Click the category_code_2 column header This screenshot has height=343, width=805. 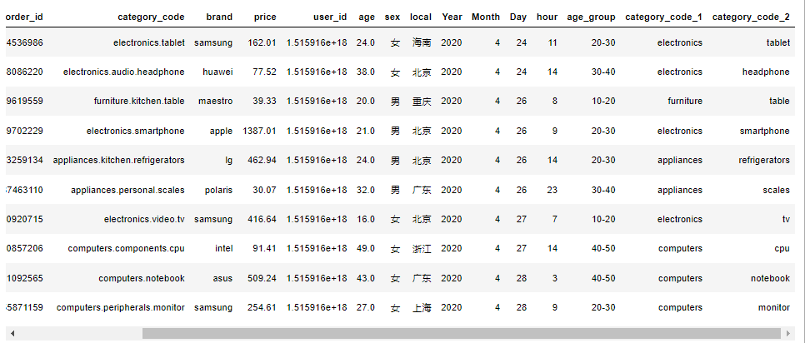coord(751,17)
